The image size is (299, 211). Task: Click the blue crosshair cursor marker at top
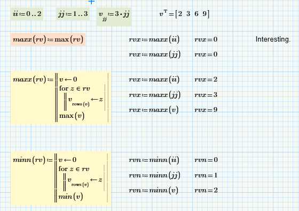click(91, 2)
